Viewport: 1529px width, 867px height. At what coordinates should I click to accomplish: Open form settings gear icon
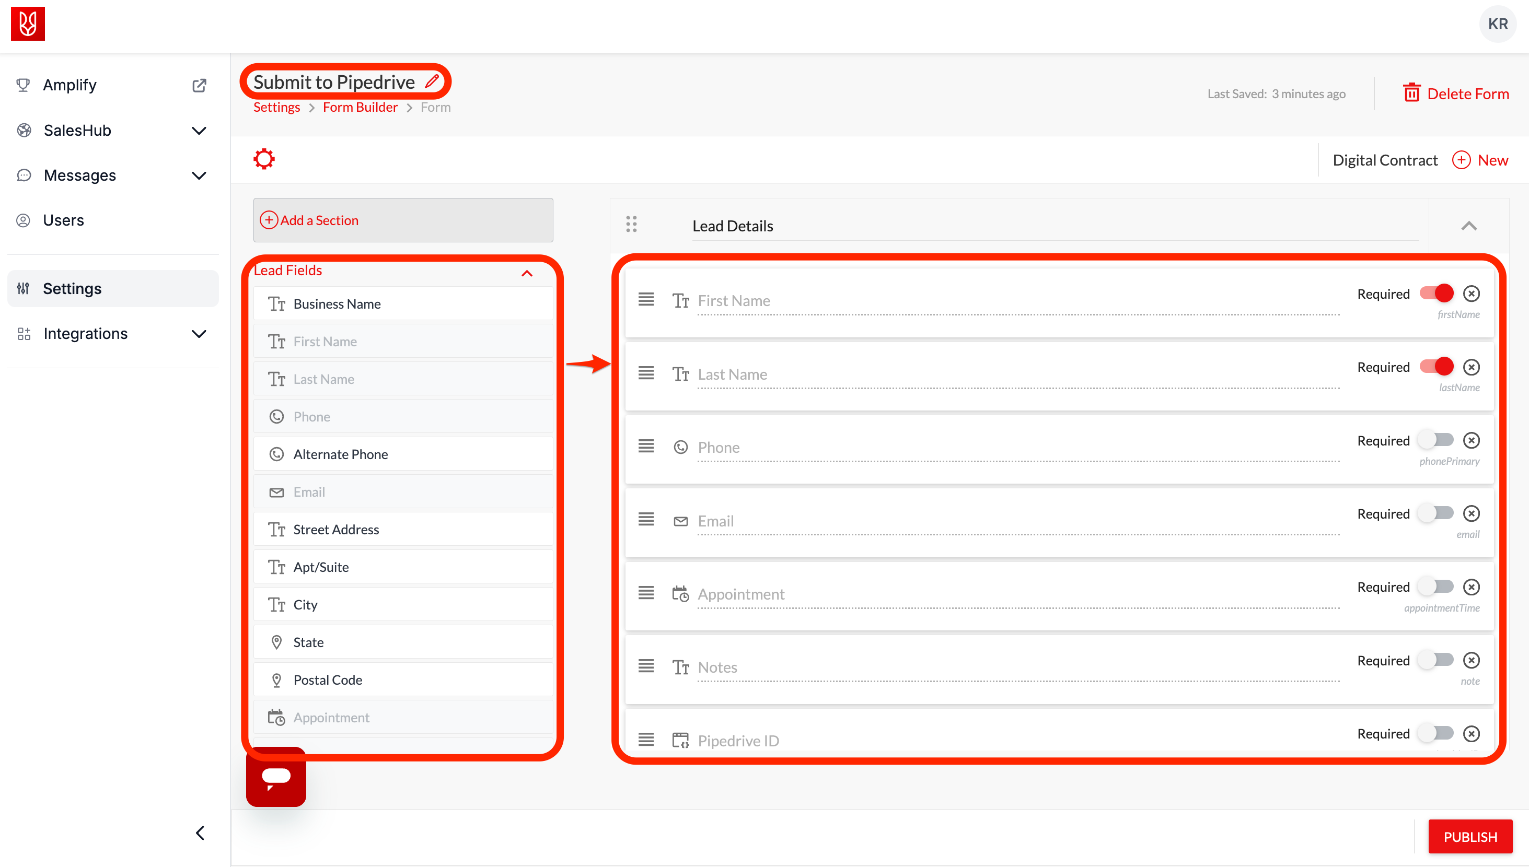click(264, 159)
